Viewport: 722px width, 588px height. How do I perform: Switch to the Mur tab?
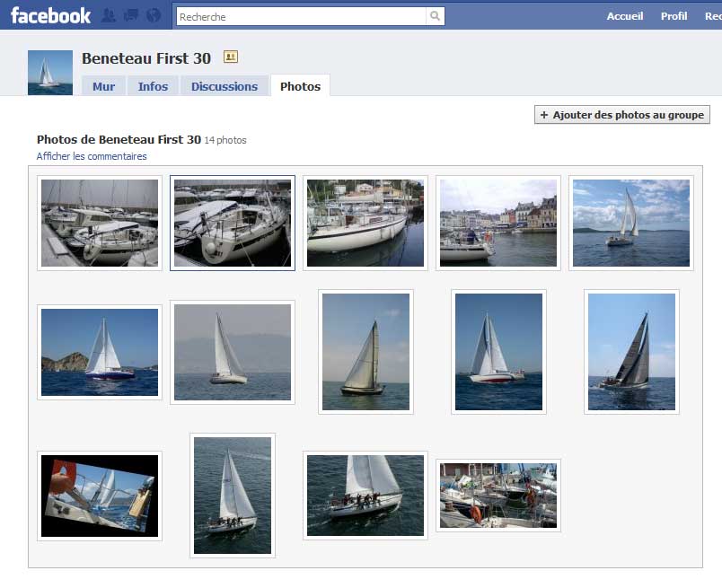103,86
